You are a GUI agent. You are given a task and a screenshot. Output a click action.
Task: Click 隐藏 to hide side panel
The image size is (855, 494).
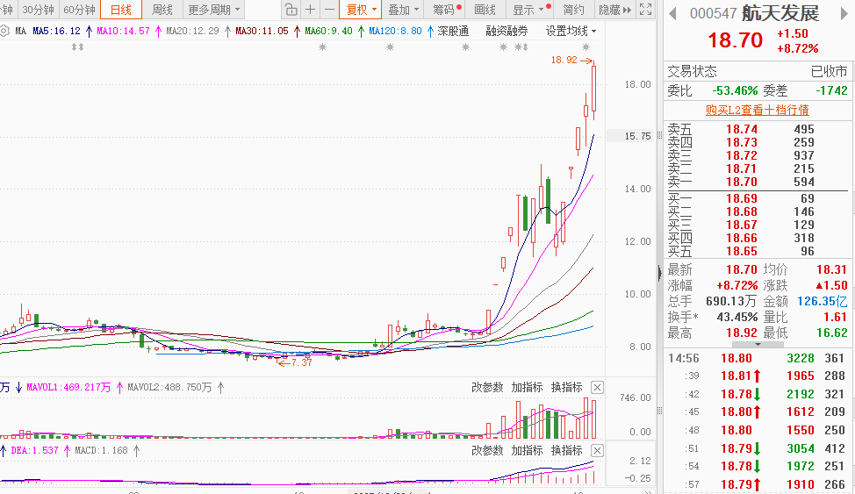[614, 10]
